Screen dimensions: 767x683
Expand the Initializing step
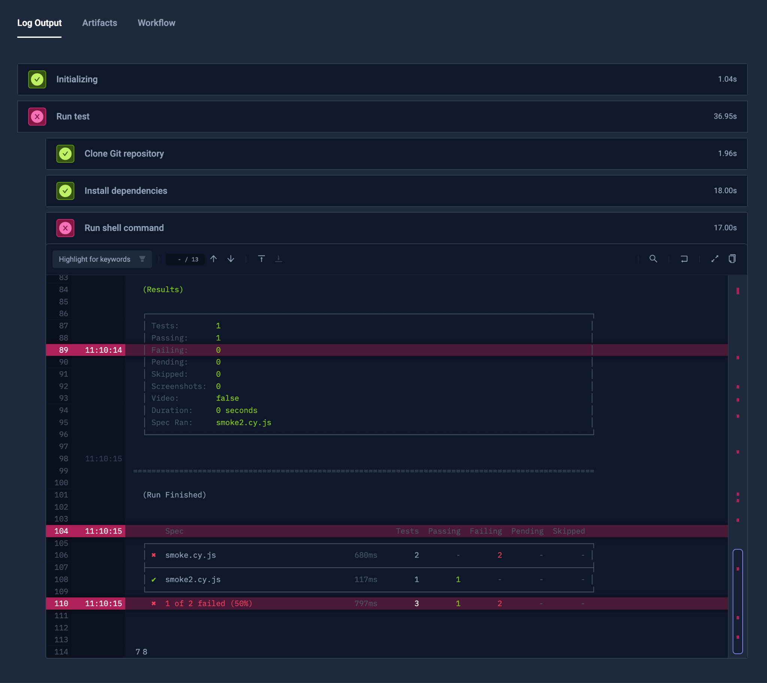[77, 79]
